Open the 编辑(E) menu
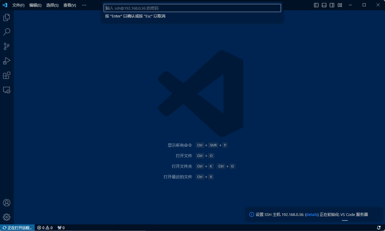 point(35,5)
